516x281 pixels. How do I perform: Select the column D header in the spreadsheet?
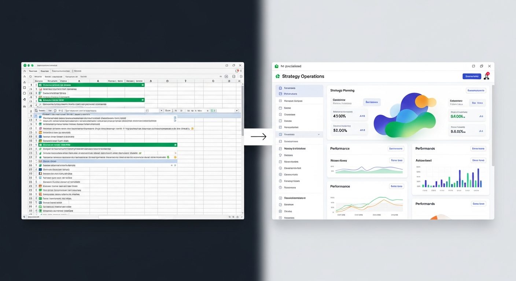tap(167, 81)
